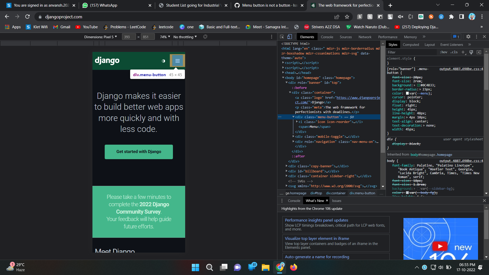Viewport: 489px width, 275px height.
Task: Launch Firefox from the taskbar
Action: (293, 267)
